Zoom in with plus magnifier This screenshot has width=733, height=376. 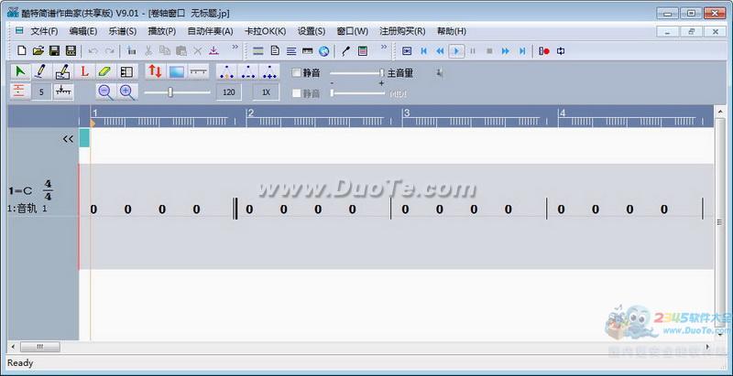click(x=127, y=91)
